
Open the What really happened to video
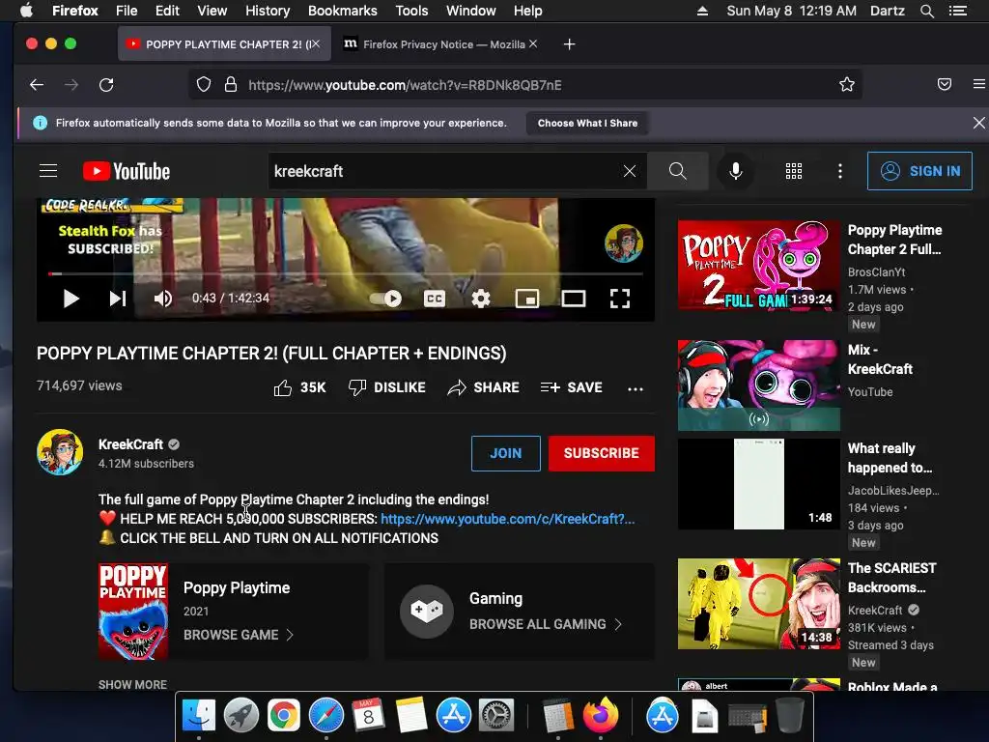click(x=759, y=484)
